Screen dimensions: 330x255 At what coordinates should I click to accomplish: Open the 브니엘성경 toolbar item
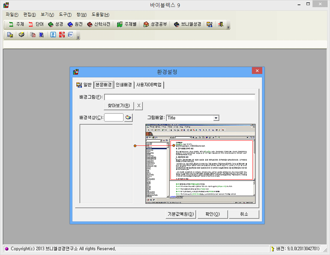(188, 24)
